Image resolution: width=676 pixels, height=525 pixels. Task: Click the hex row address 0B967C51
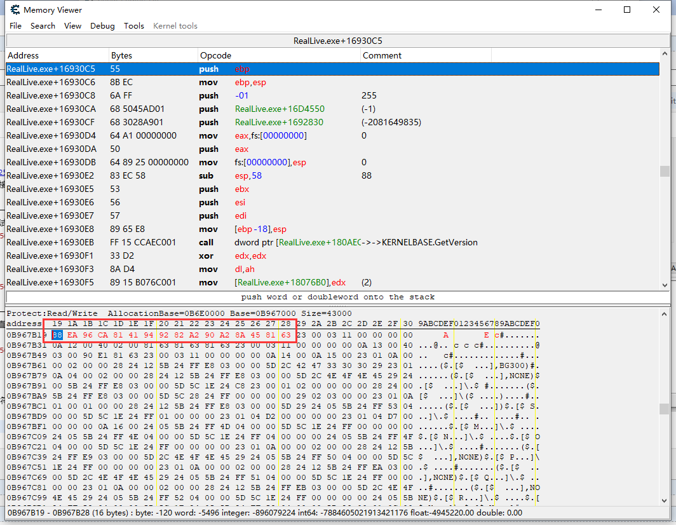pyautogui.click(x=27, y=467)
